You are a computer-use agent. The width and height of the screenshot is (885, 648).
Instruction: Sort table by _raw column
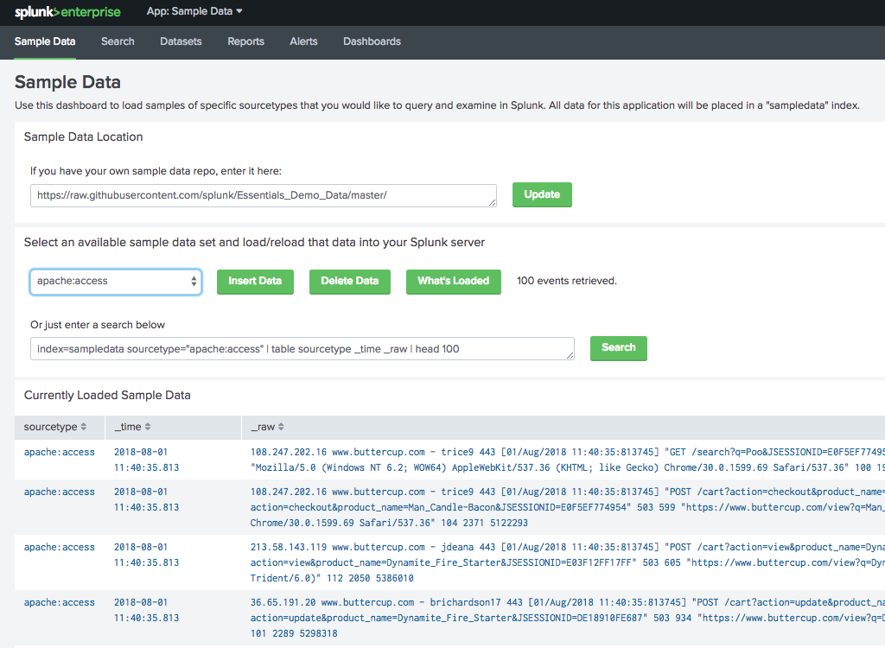coord(268,427)
